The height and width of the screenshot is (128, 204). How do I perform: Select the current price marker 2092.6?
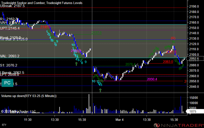tap(195, 59)
